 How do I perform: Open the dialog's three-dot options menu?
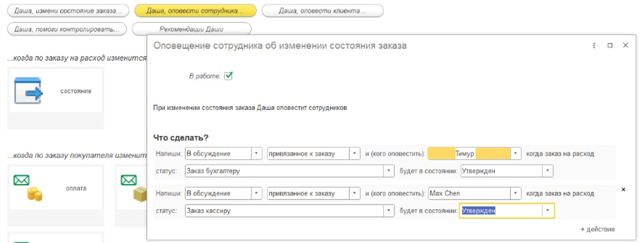594,45
